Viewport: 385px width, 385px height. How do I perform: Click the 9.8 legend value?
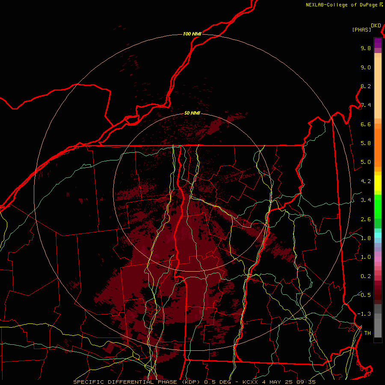pos(366,48)
